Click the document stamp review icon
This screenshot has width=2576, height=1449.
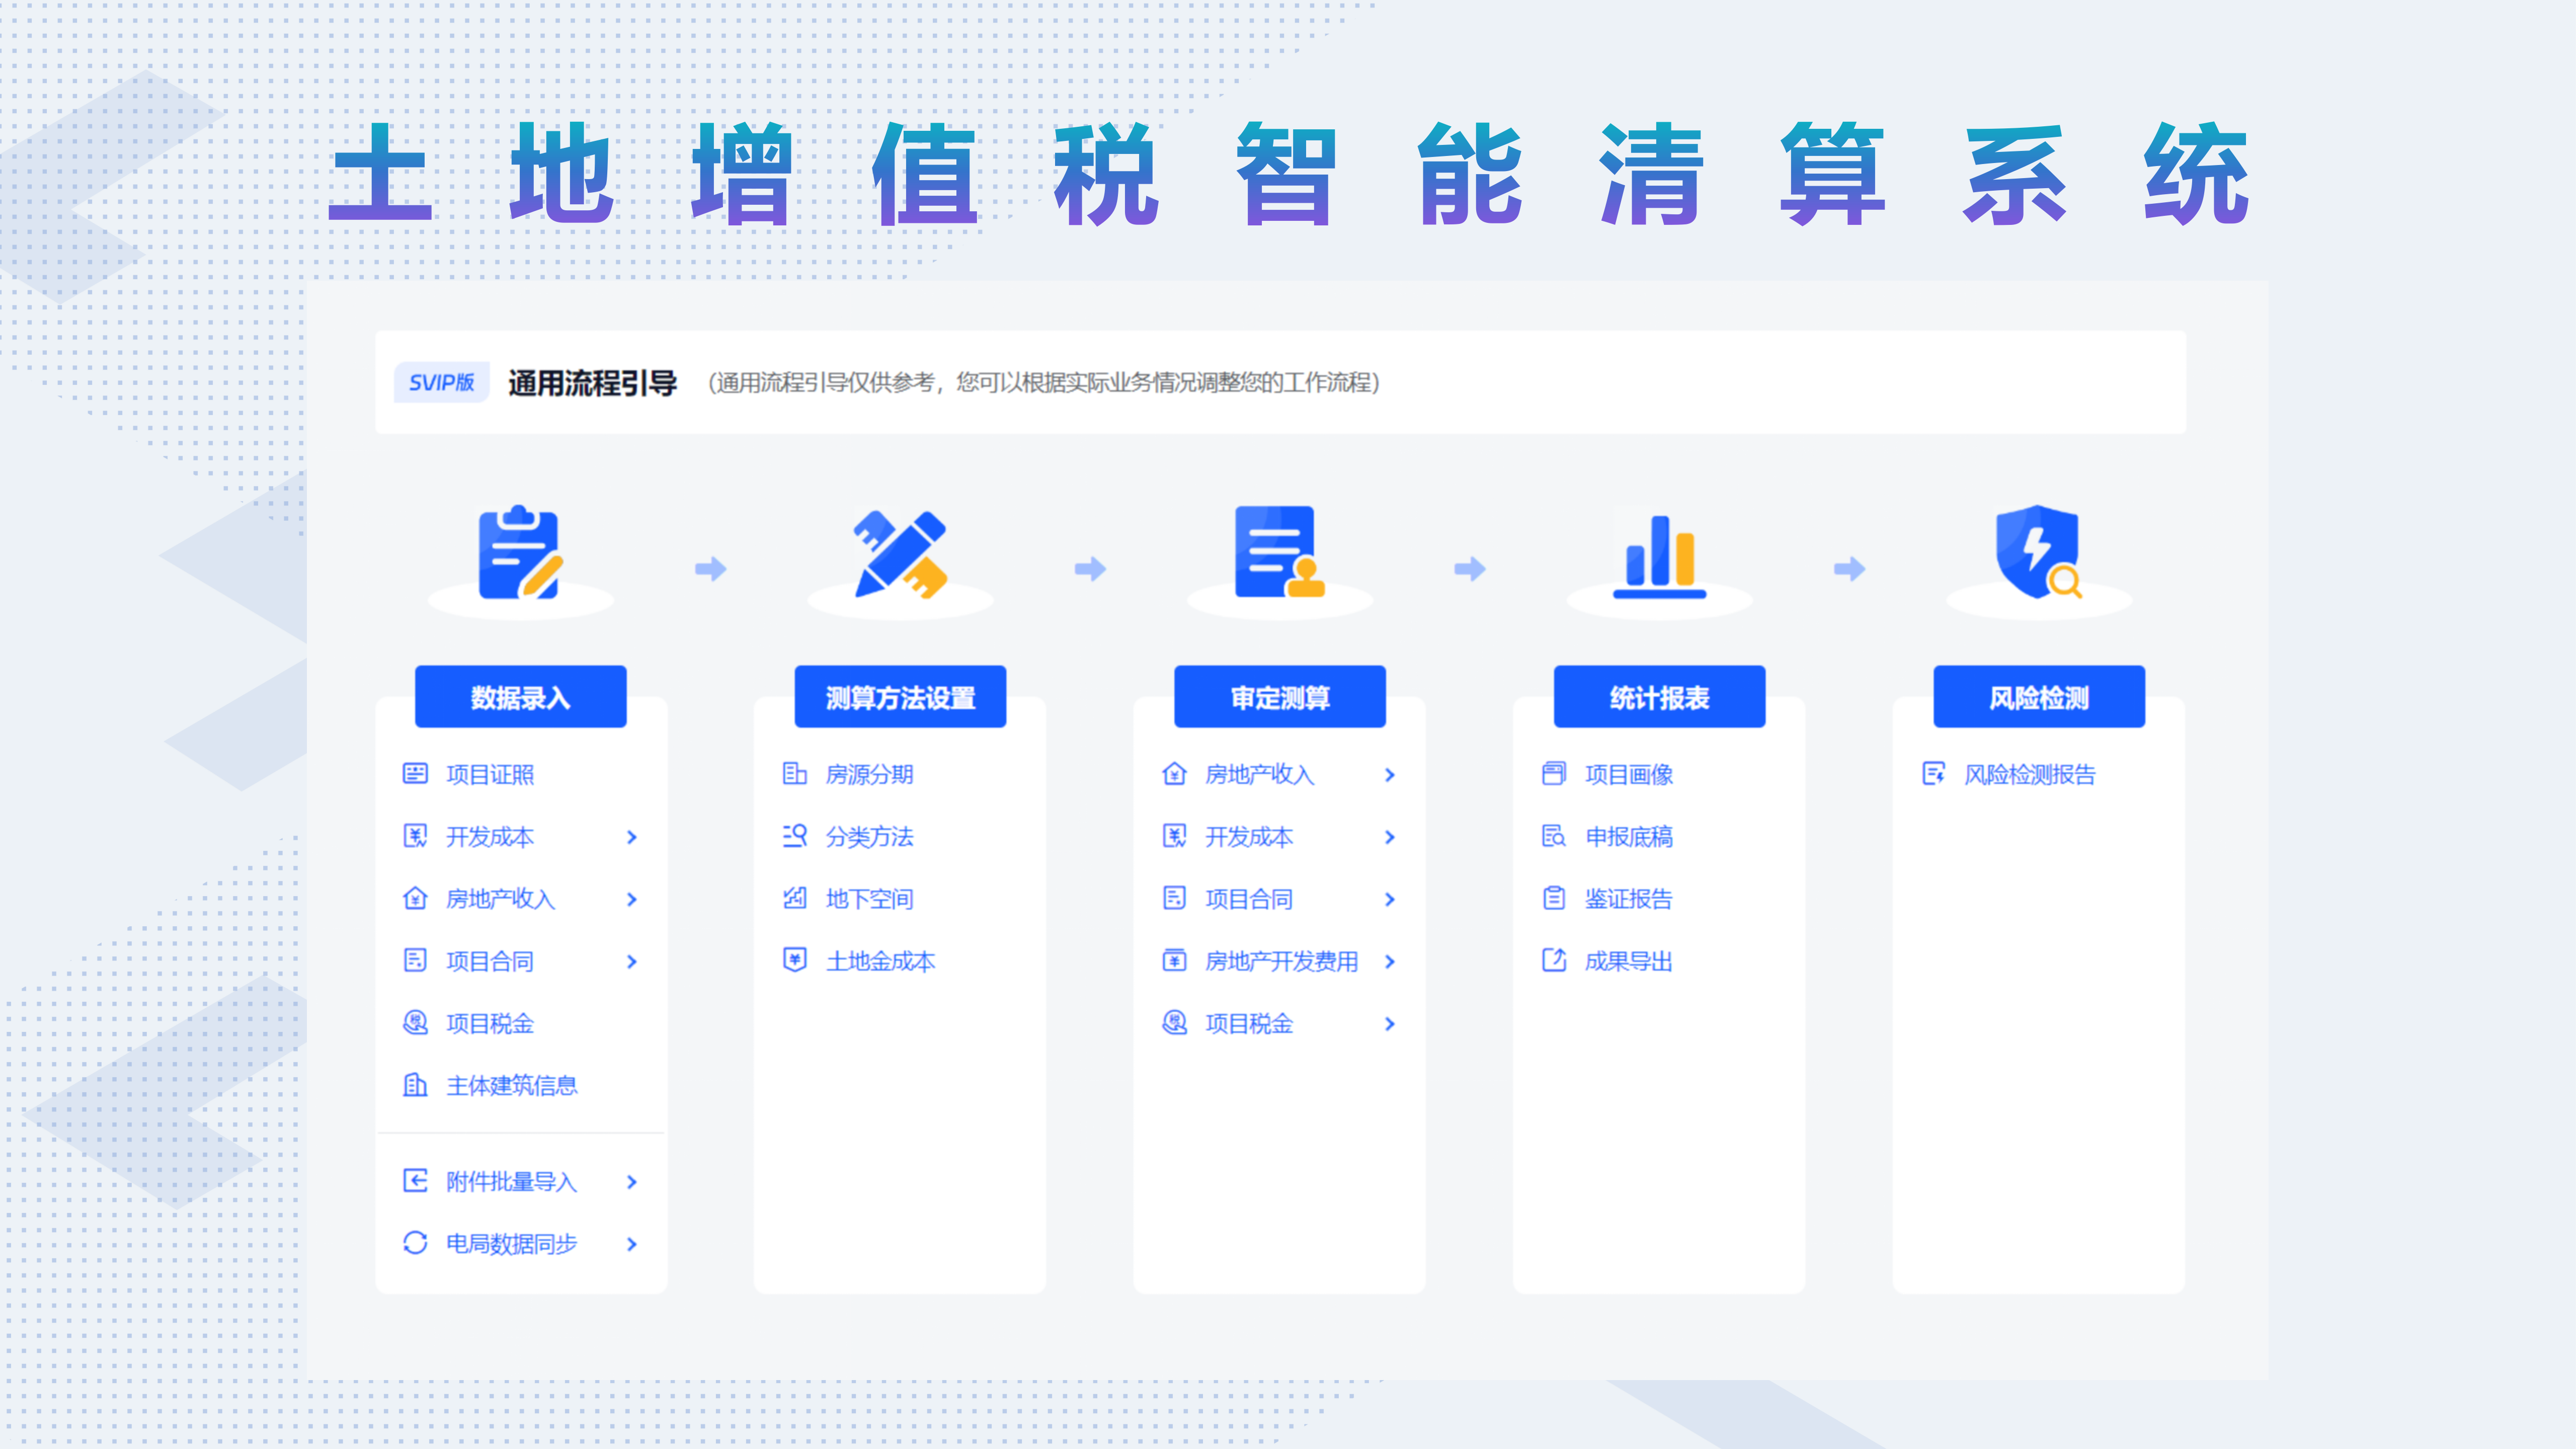coord(1279,553)
